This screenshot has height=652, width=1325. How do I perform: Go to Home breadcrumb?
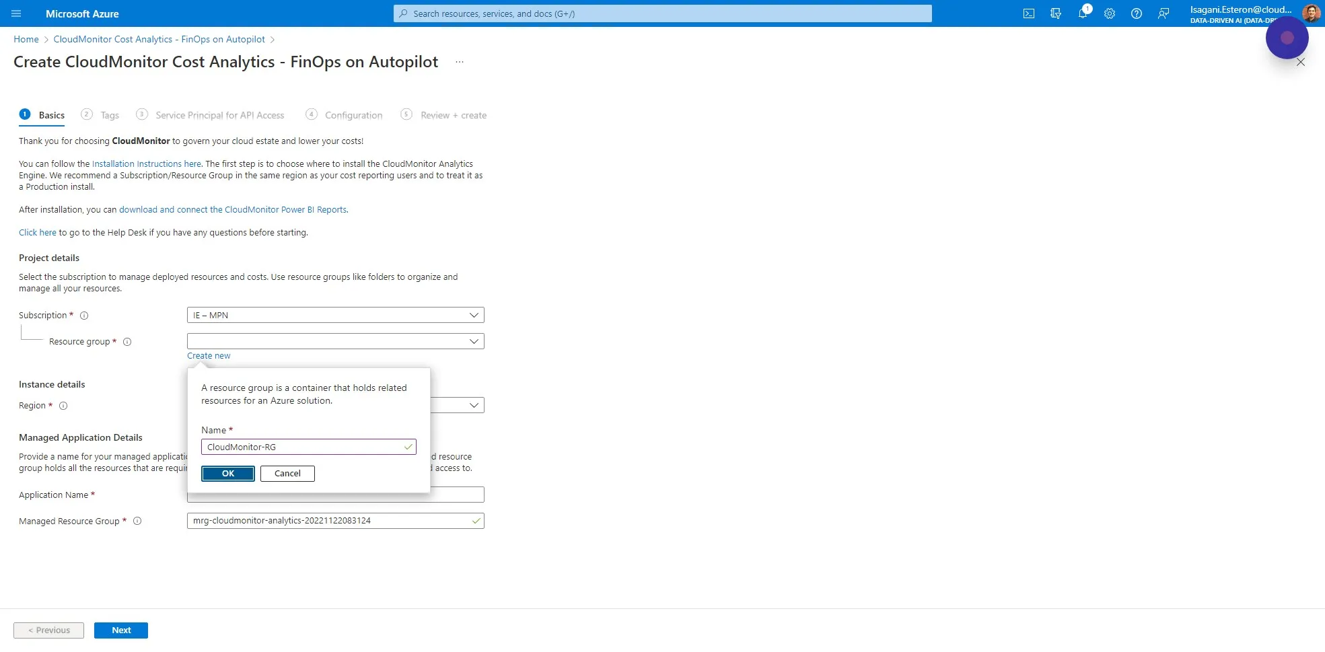point(26,39)
